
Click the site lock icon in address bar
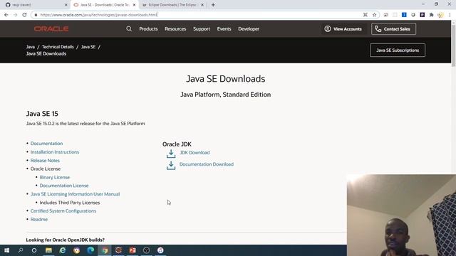coord(36,15)
